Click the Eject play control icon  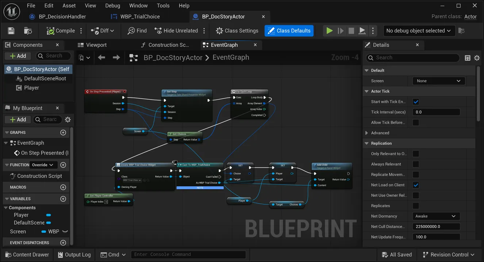coord(362,31)
